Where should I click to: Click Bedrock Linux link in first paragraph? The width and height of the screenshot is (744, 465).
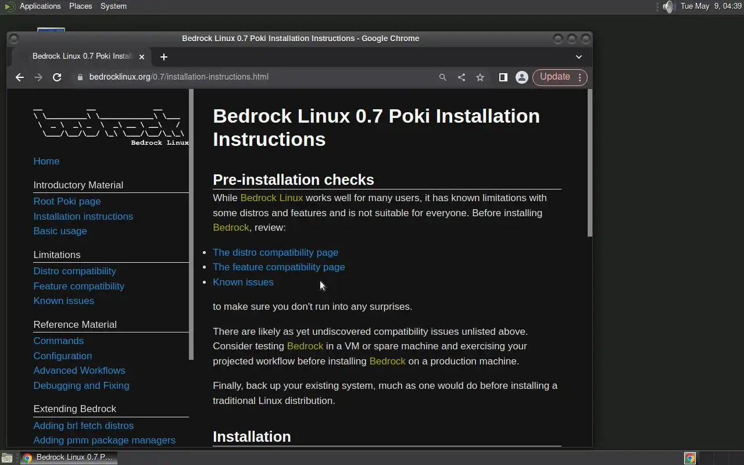coord(271,198)
